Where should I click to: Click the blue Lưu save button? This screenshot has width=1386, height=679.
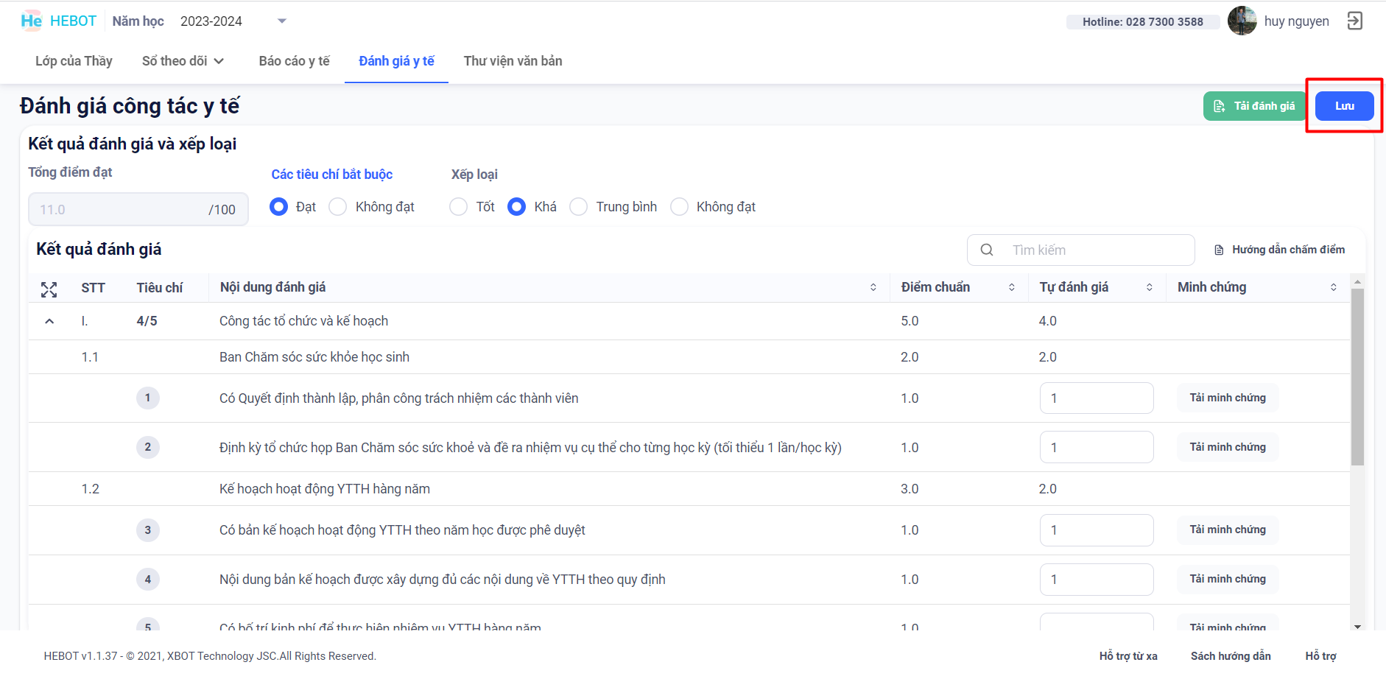[x=1344, y=106]
